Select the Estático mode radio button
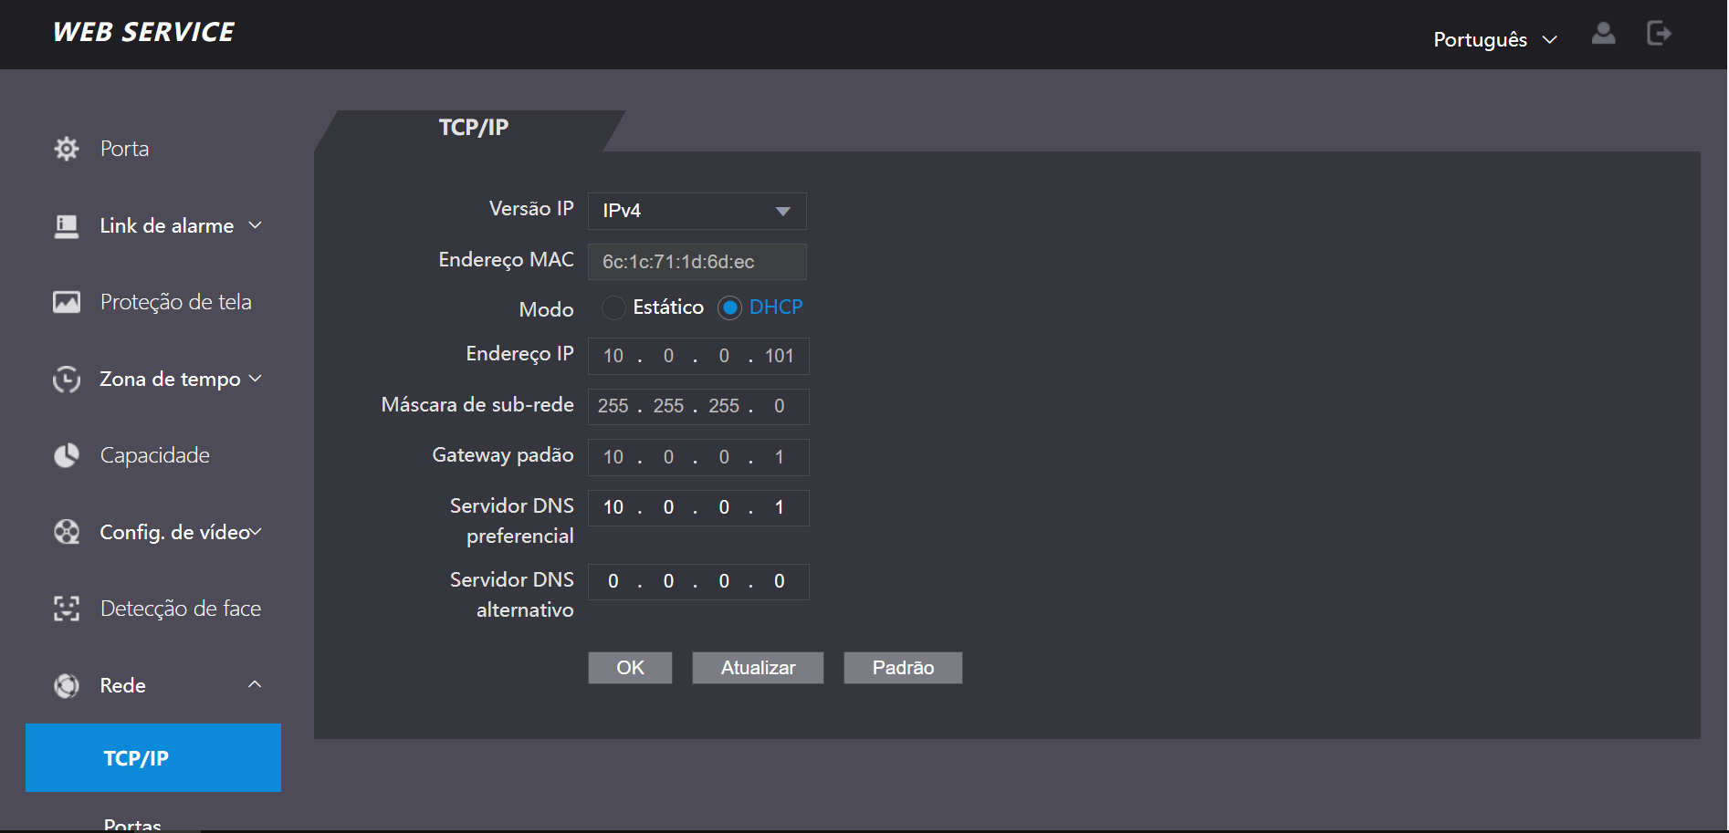The height and width of the screenshot is (833, 1729). [x=613, y=308]
